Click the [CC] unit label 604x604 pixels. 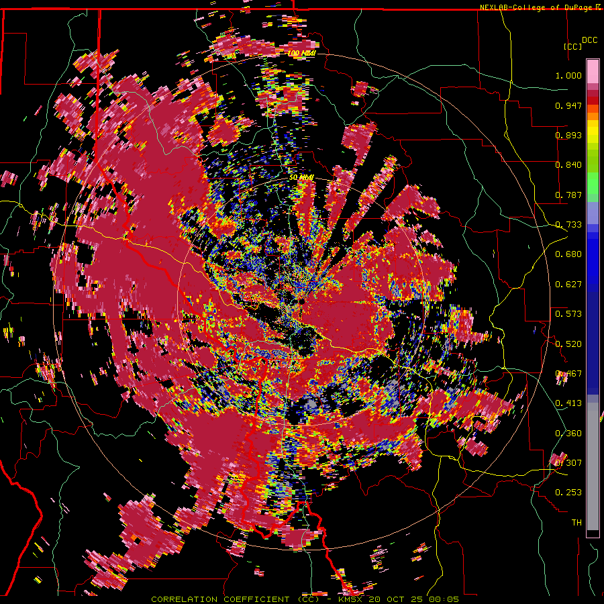572,46
